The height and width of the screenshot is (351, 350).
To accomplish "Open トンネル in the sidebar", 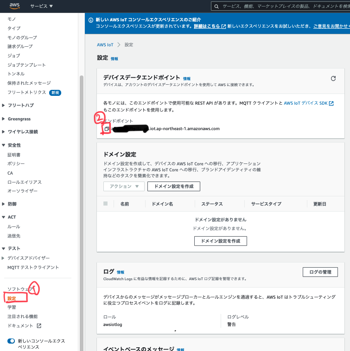I will click(x=16, y=74).
